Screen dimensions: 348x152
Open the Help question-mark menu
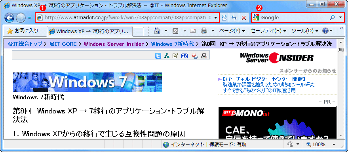coord(327,31)
